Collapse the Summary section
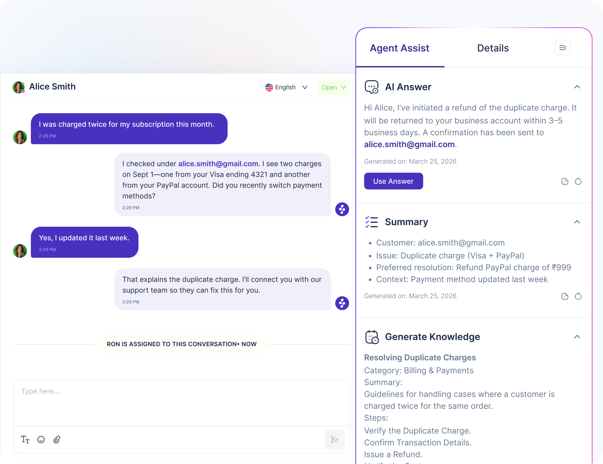The width and height of the screenshot is (603, 464). tap(577, 222)
